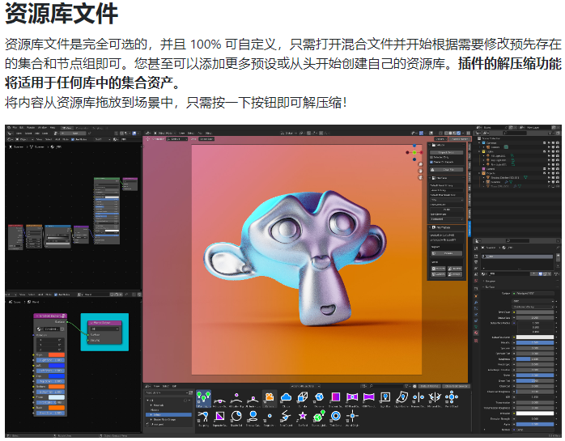The image size is (565, 441).
Task: Click the Blender logo in top menu
Action: [x=10, y=128]
